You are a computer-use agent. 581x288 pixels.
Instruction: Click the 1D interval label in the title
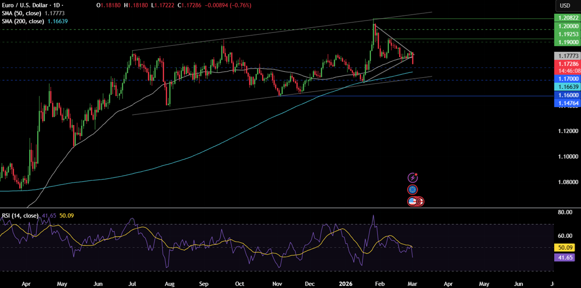[58, 5]
